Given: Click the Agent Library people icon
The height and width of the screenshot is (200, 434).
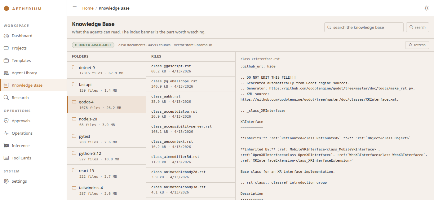Looking at the screenshot, I should (x=6, y=73).
